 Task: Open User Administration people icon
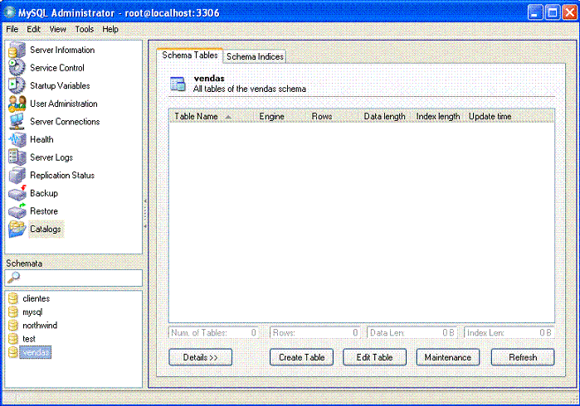point(17,104)
